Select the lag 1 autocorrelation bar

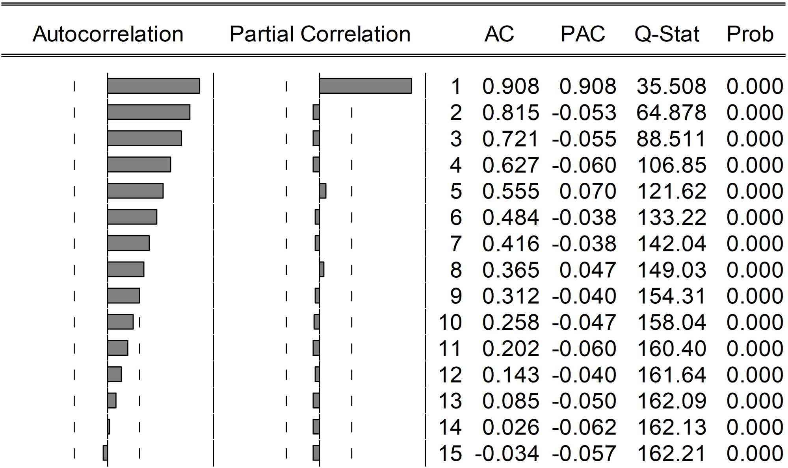click(154, 86)
